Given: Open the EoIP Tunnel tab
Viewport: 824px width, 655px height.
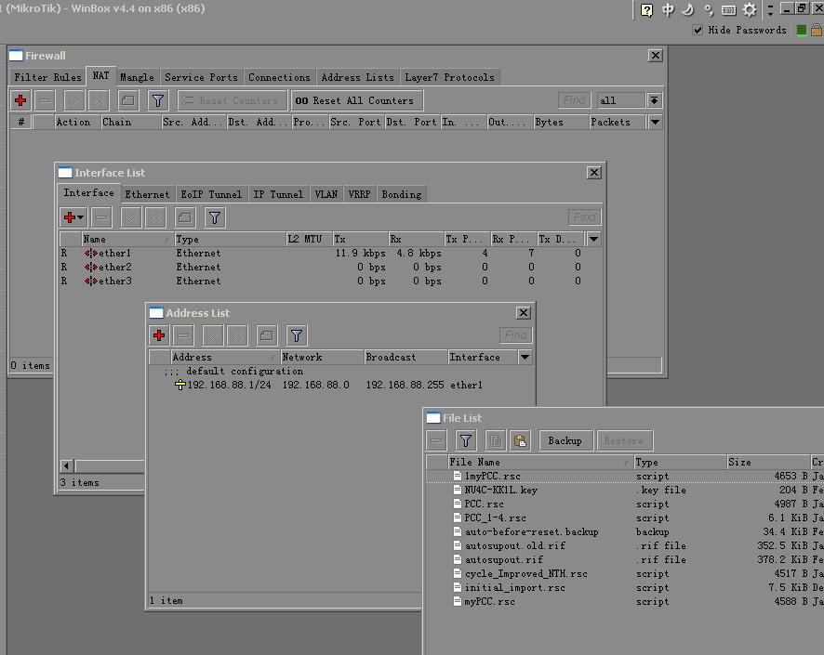Looking at the screenshot, I should click(211, 194).
